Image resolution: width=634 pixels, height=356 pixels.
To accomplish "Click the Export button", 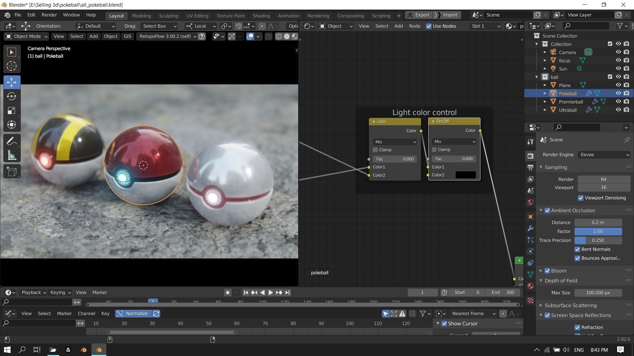I will pos(419,15).
